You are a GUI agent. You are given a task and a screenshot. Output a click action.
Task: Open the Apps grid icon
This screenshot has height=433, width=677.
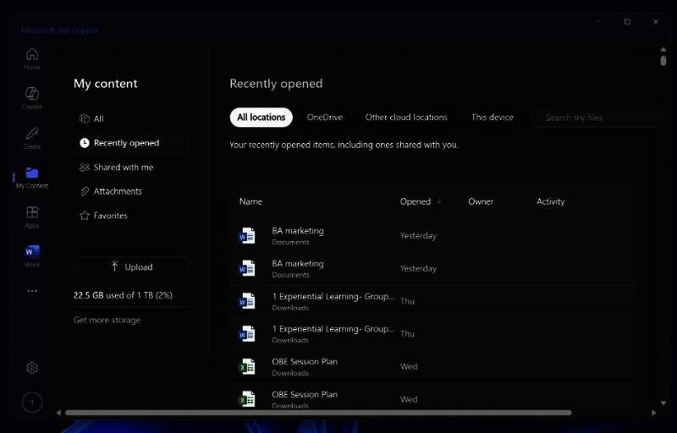pos(31,216)
